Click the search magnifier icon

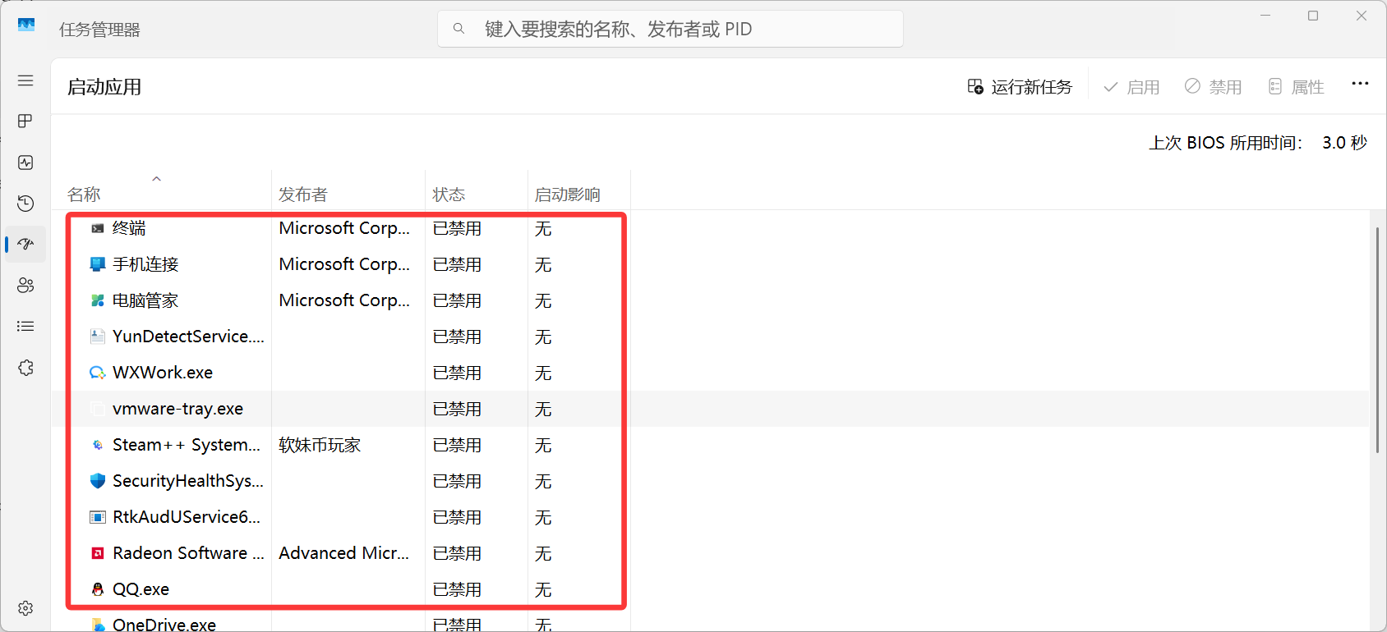[x=459, y=29]
